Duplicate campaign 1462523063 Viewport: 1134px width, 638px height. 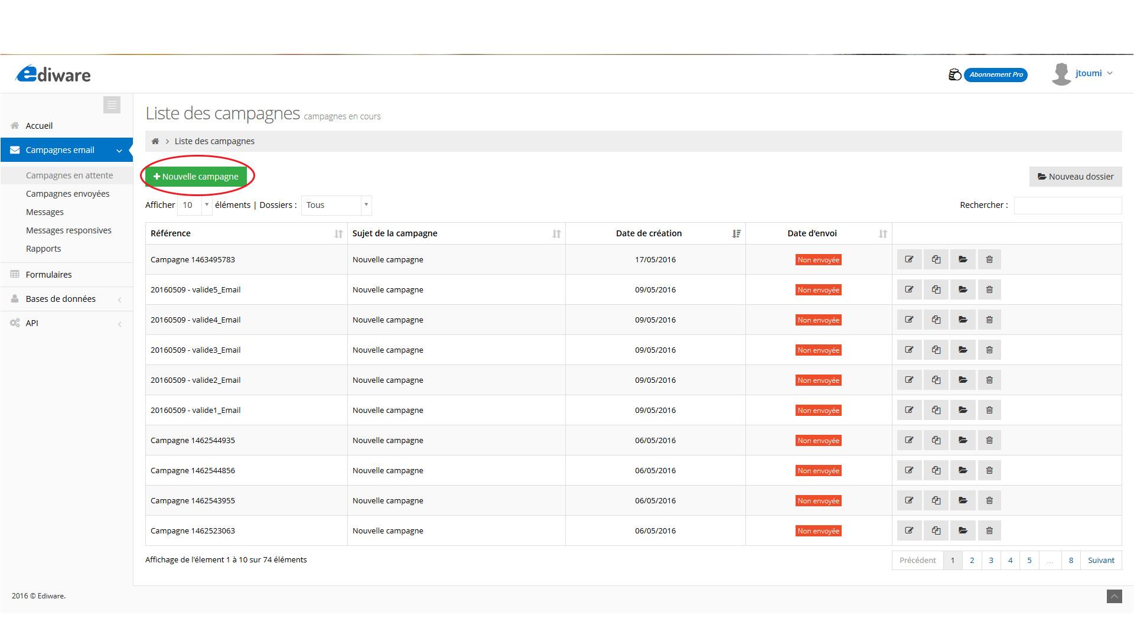[x=936, y=530]
